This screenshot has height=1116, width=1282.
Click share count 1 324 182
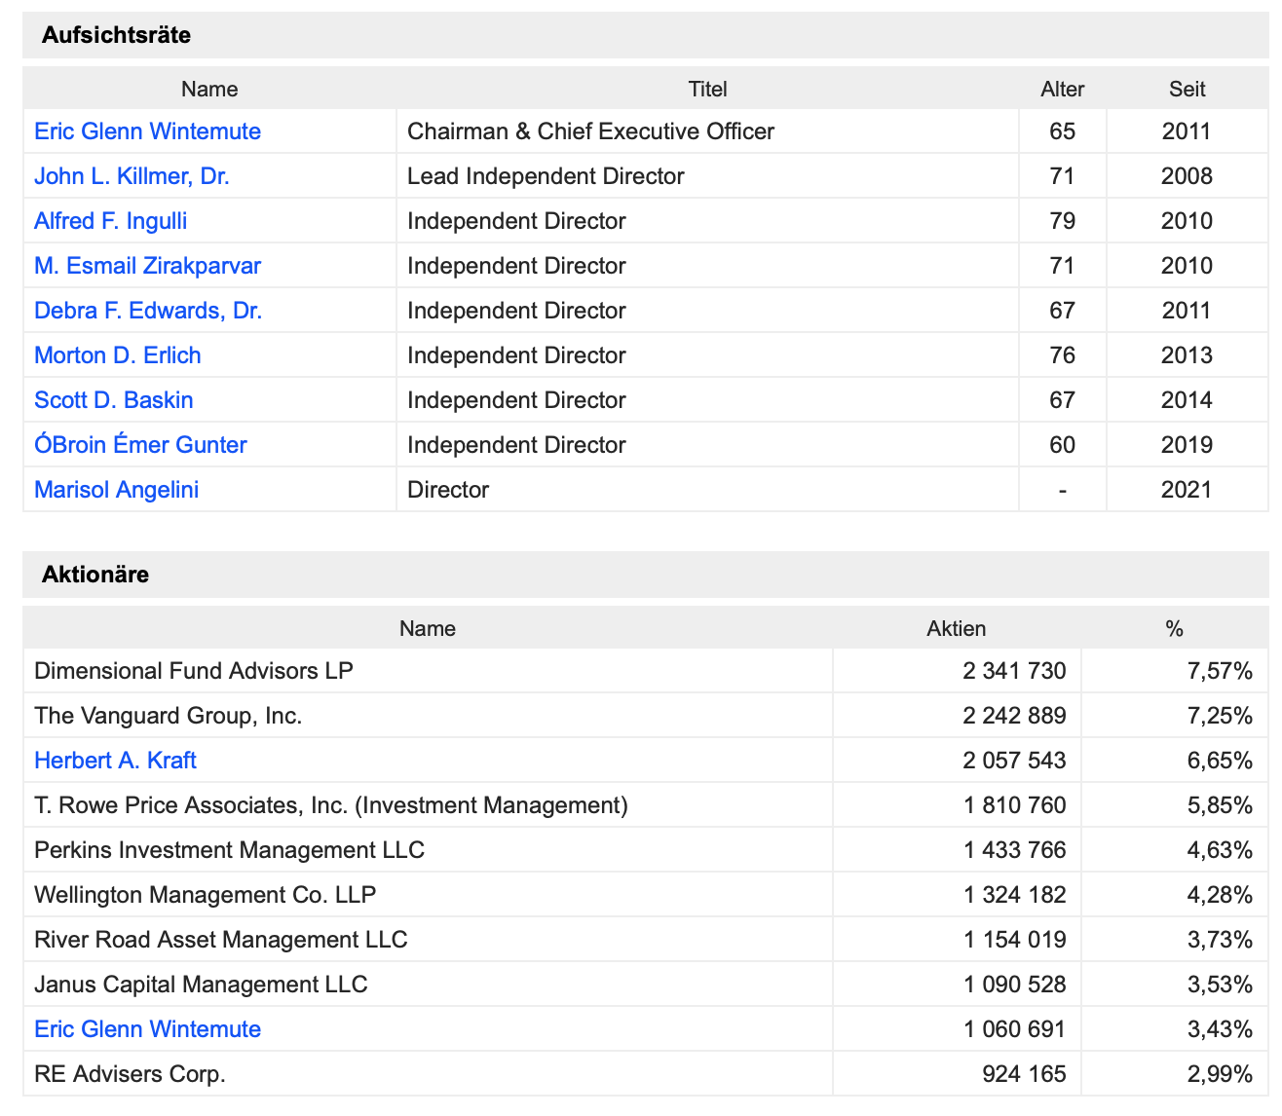pos(1014,895)
